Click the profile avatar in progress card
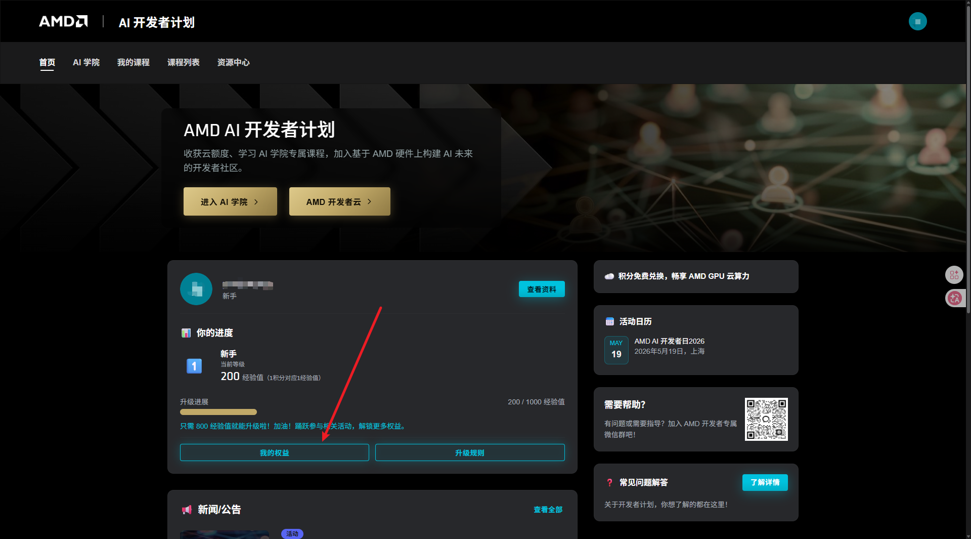The height and width of the screenshot is (539, 971). tap(196, 289)
